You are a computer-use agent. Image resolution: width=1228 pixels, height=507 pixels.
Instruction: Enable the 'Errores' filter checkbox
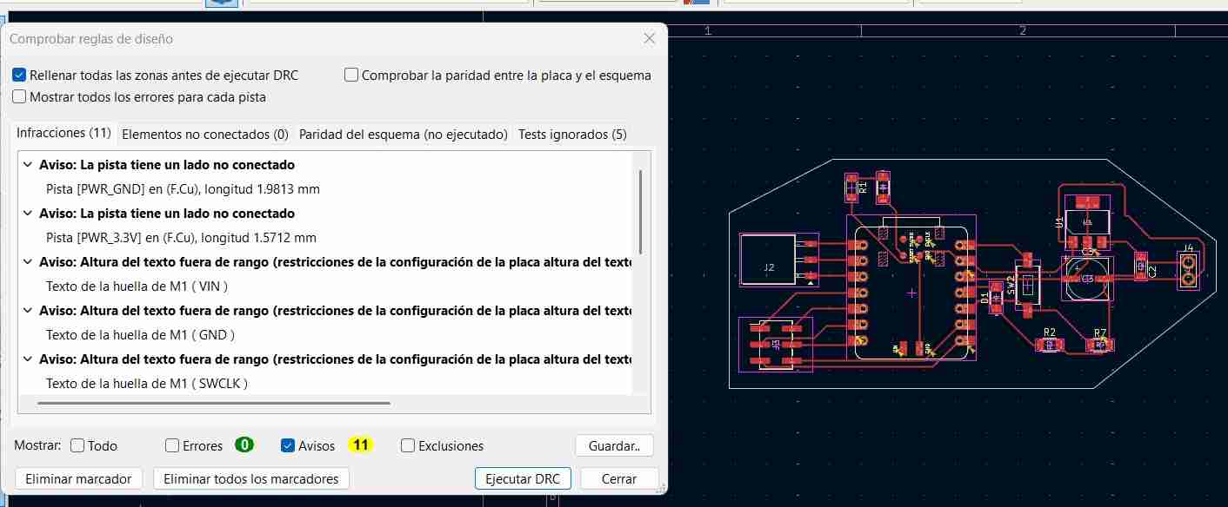coord(171,445)
